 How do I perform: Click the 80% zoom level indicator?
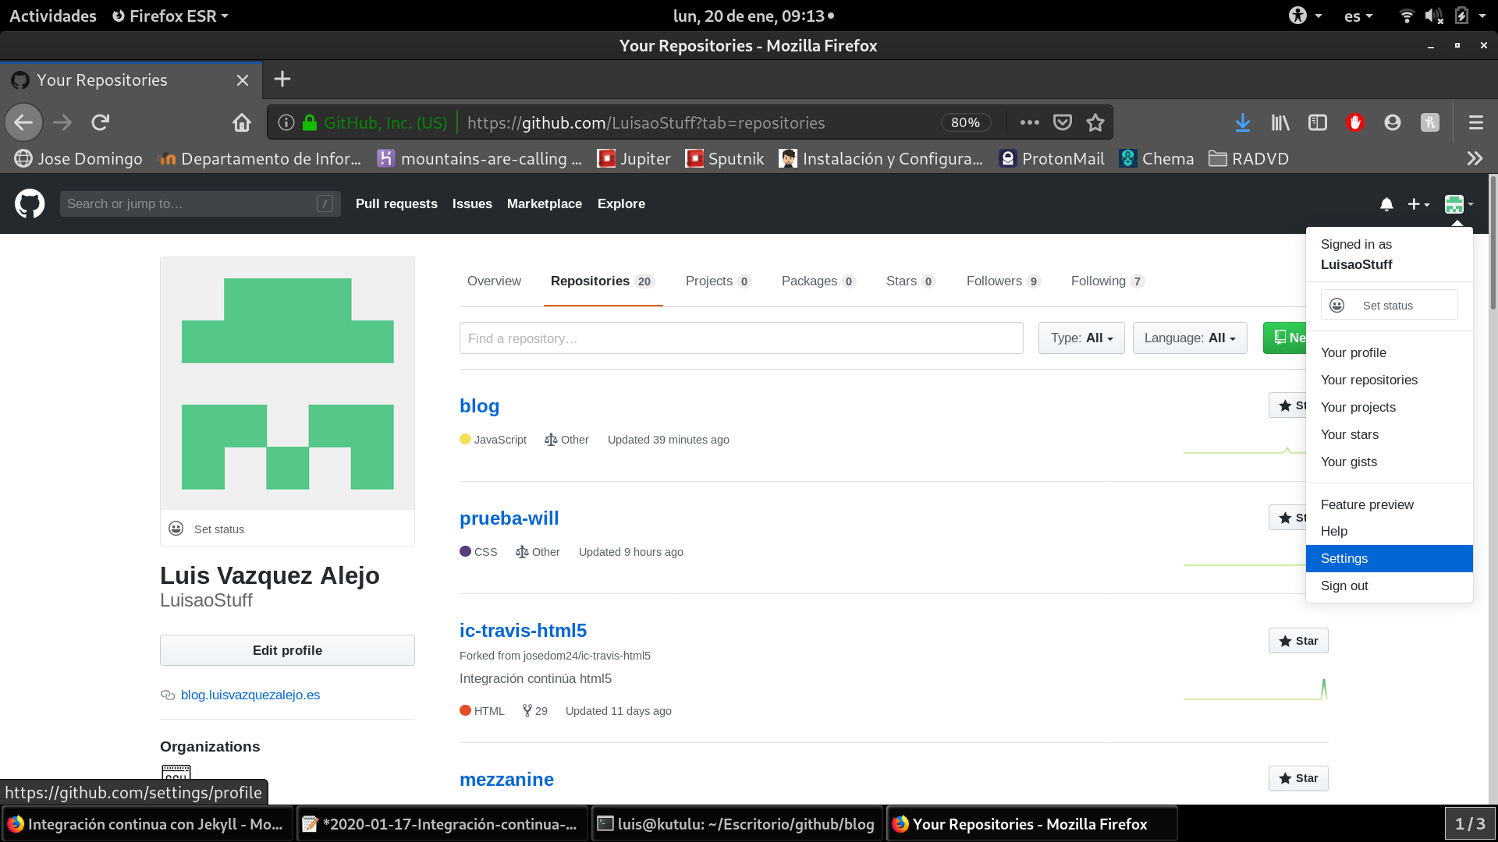pyautogui.click(x=965, y=122)
